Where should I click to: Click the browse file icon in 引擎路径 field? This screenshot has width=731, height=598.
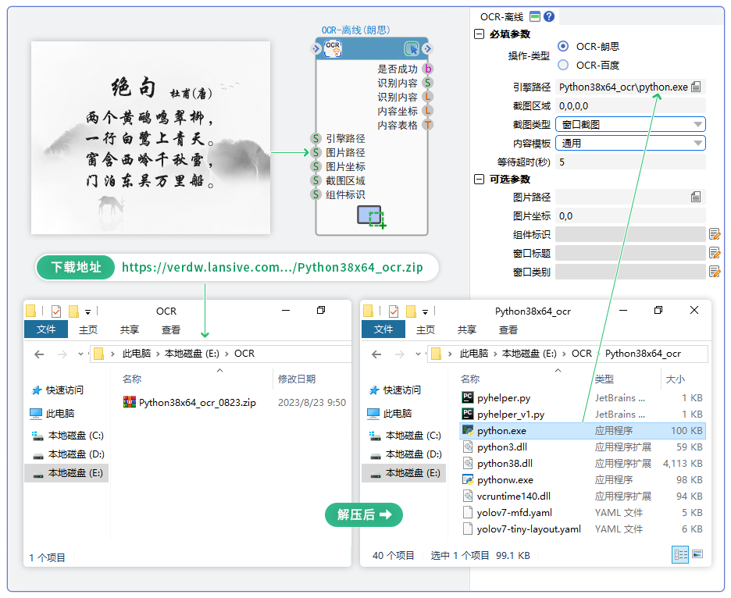[x=696, y=87]
